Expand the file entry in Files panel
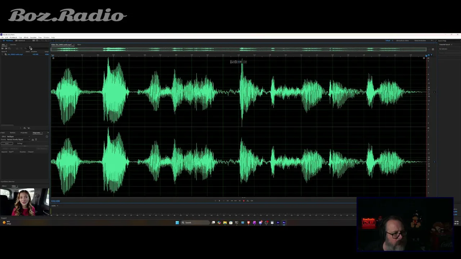This screenshot has width=461, height=259. pyautogui.click(x=2, y=54)
